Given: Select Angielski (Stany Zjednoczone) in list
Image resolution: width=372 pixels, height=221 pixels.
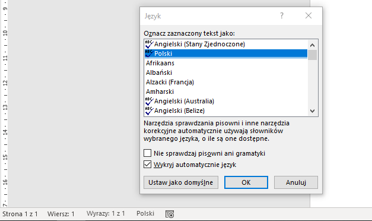Looking at the screenshot, I should coord(226,44).
